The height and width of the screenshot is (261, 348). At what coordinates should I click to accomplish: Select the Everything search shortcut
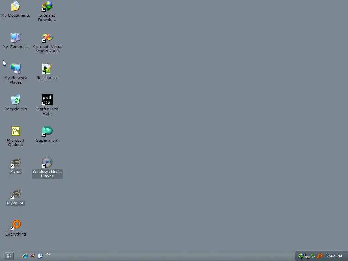click(x=16, y=228)
